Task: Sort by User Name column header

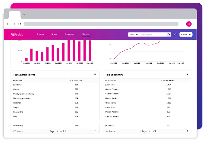Action: 111,81
